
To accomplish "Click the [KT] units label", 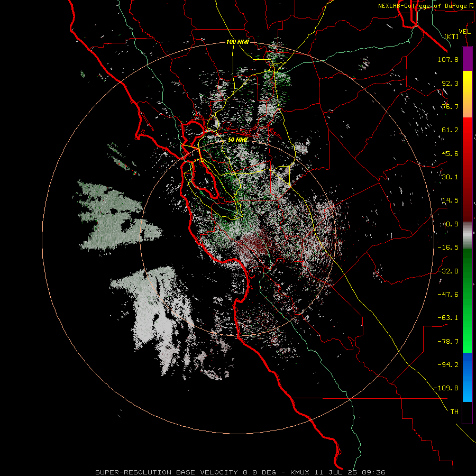I will pos(452,36).
